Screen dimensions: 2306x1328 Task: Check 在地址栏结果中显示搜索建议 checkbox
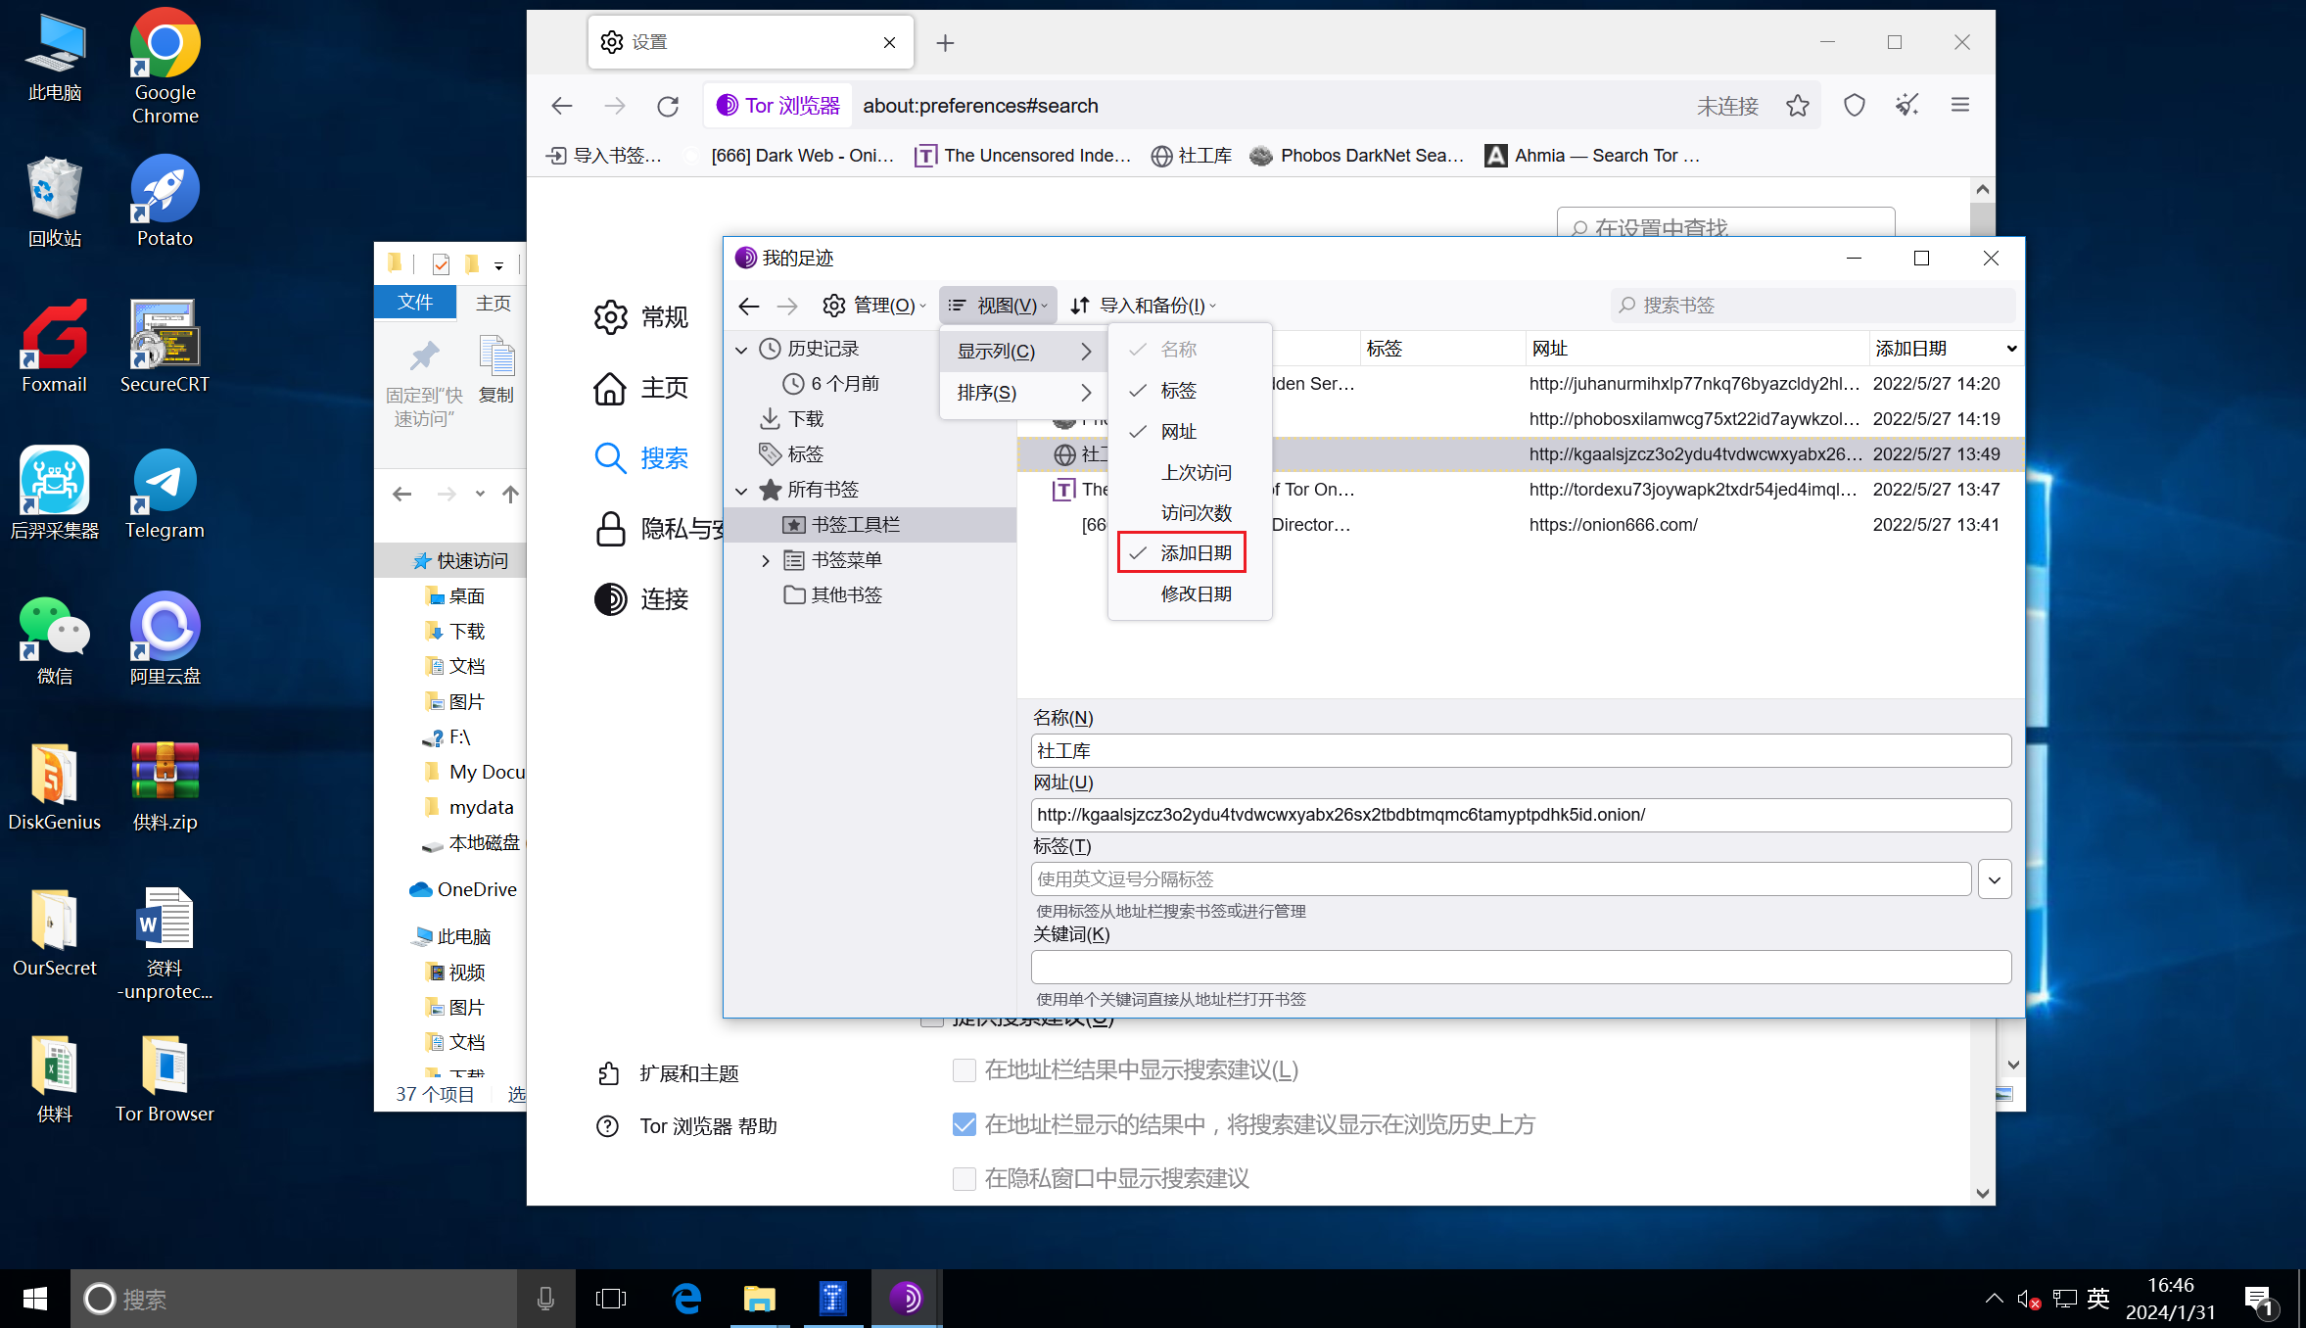tap(964, 1070)
